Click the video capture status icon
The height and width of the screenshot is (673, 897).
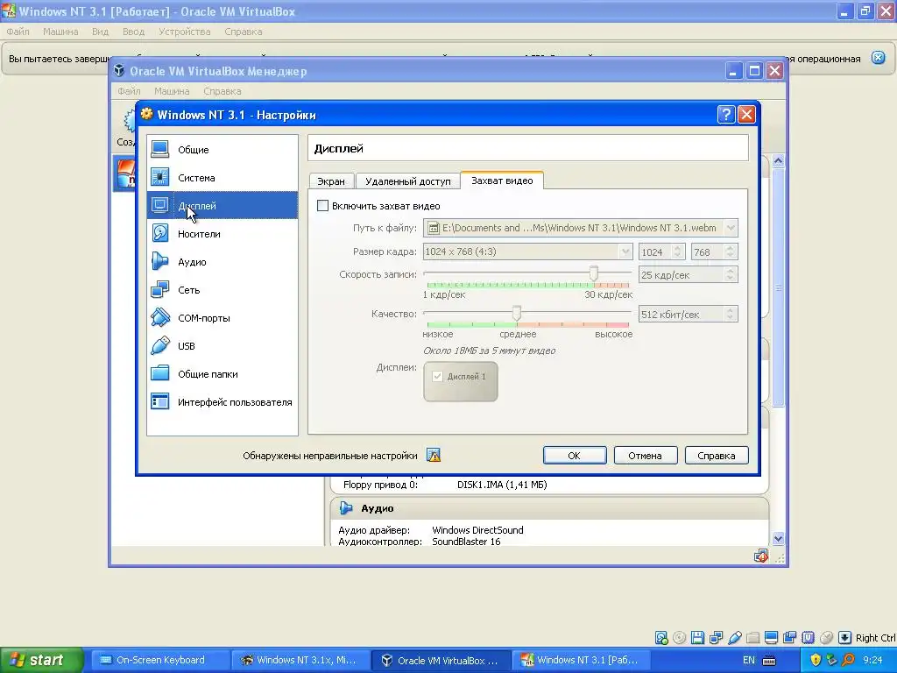tap(789, 638)
